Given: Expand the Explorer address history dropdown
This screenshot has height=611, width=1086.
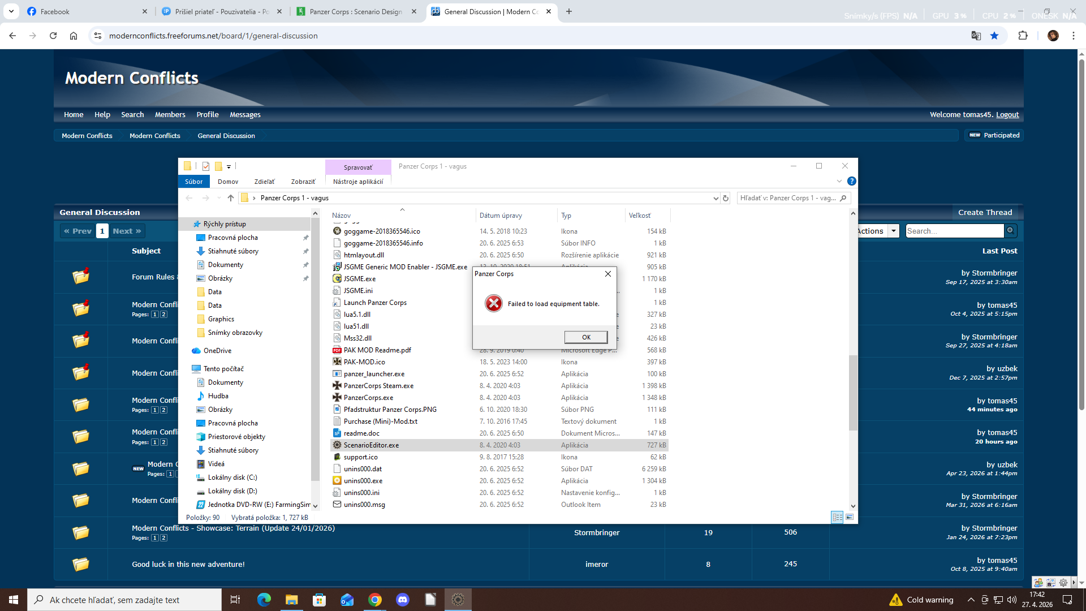Looking at the screenshot, I should click(716, 198).
